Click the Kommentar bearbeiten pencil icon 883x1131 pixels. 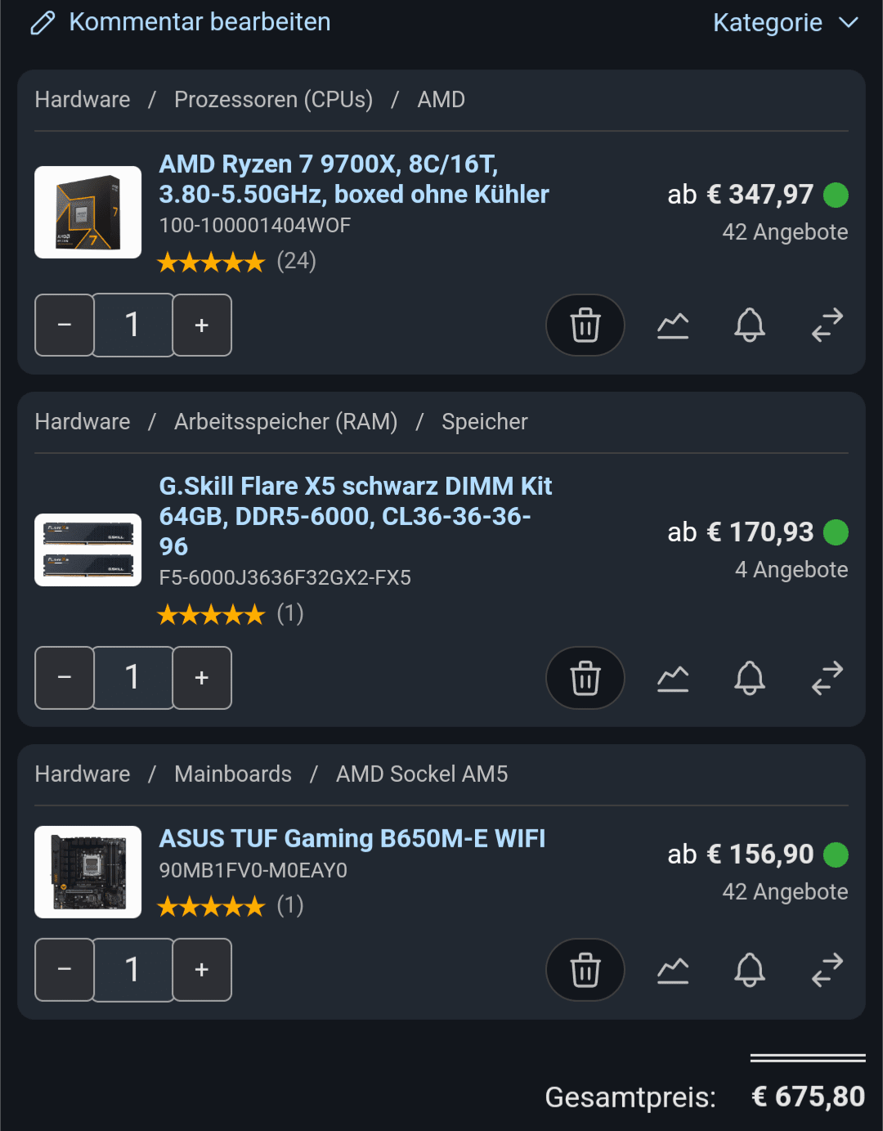coord(43,23)
